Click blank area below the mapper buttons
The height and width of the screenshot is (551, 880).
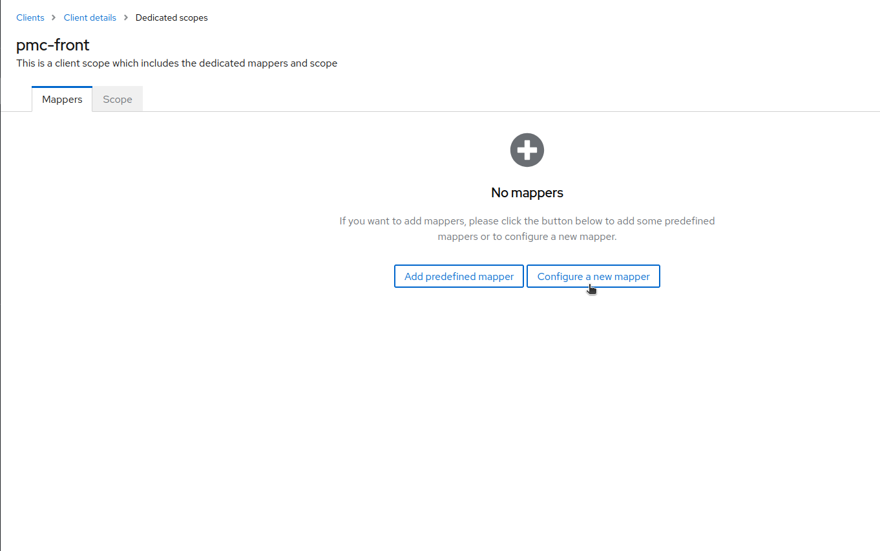click(527, 388)
